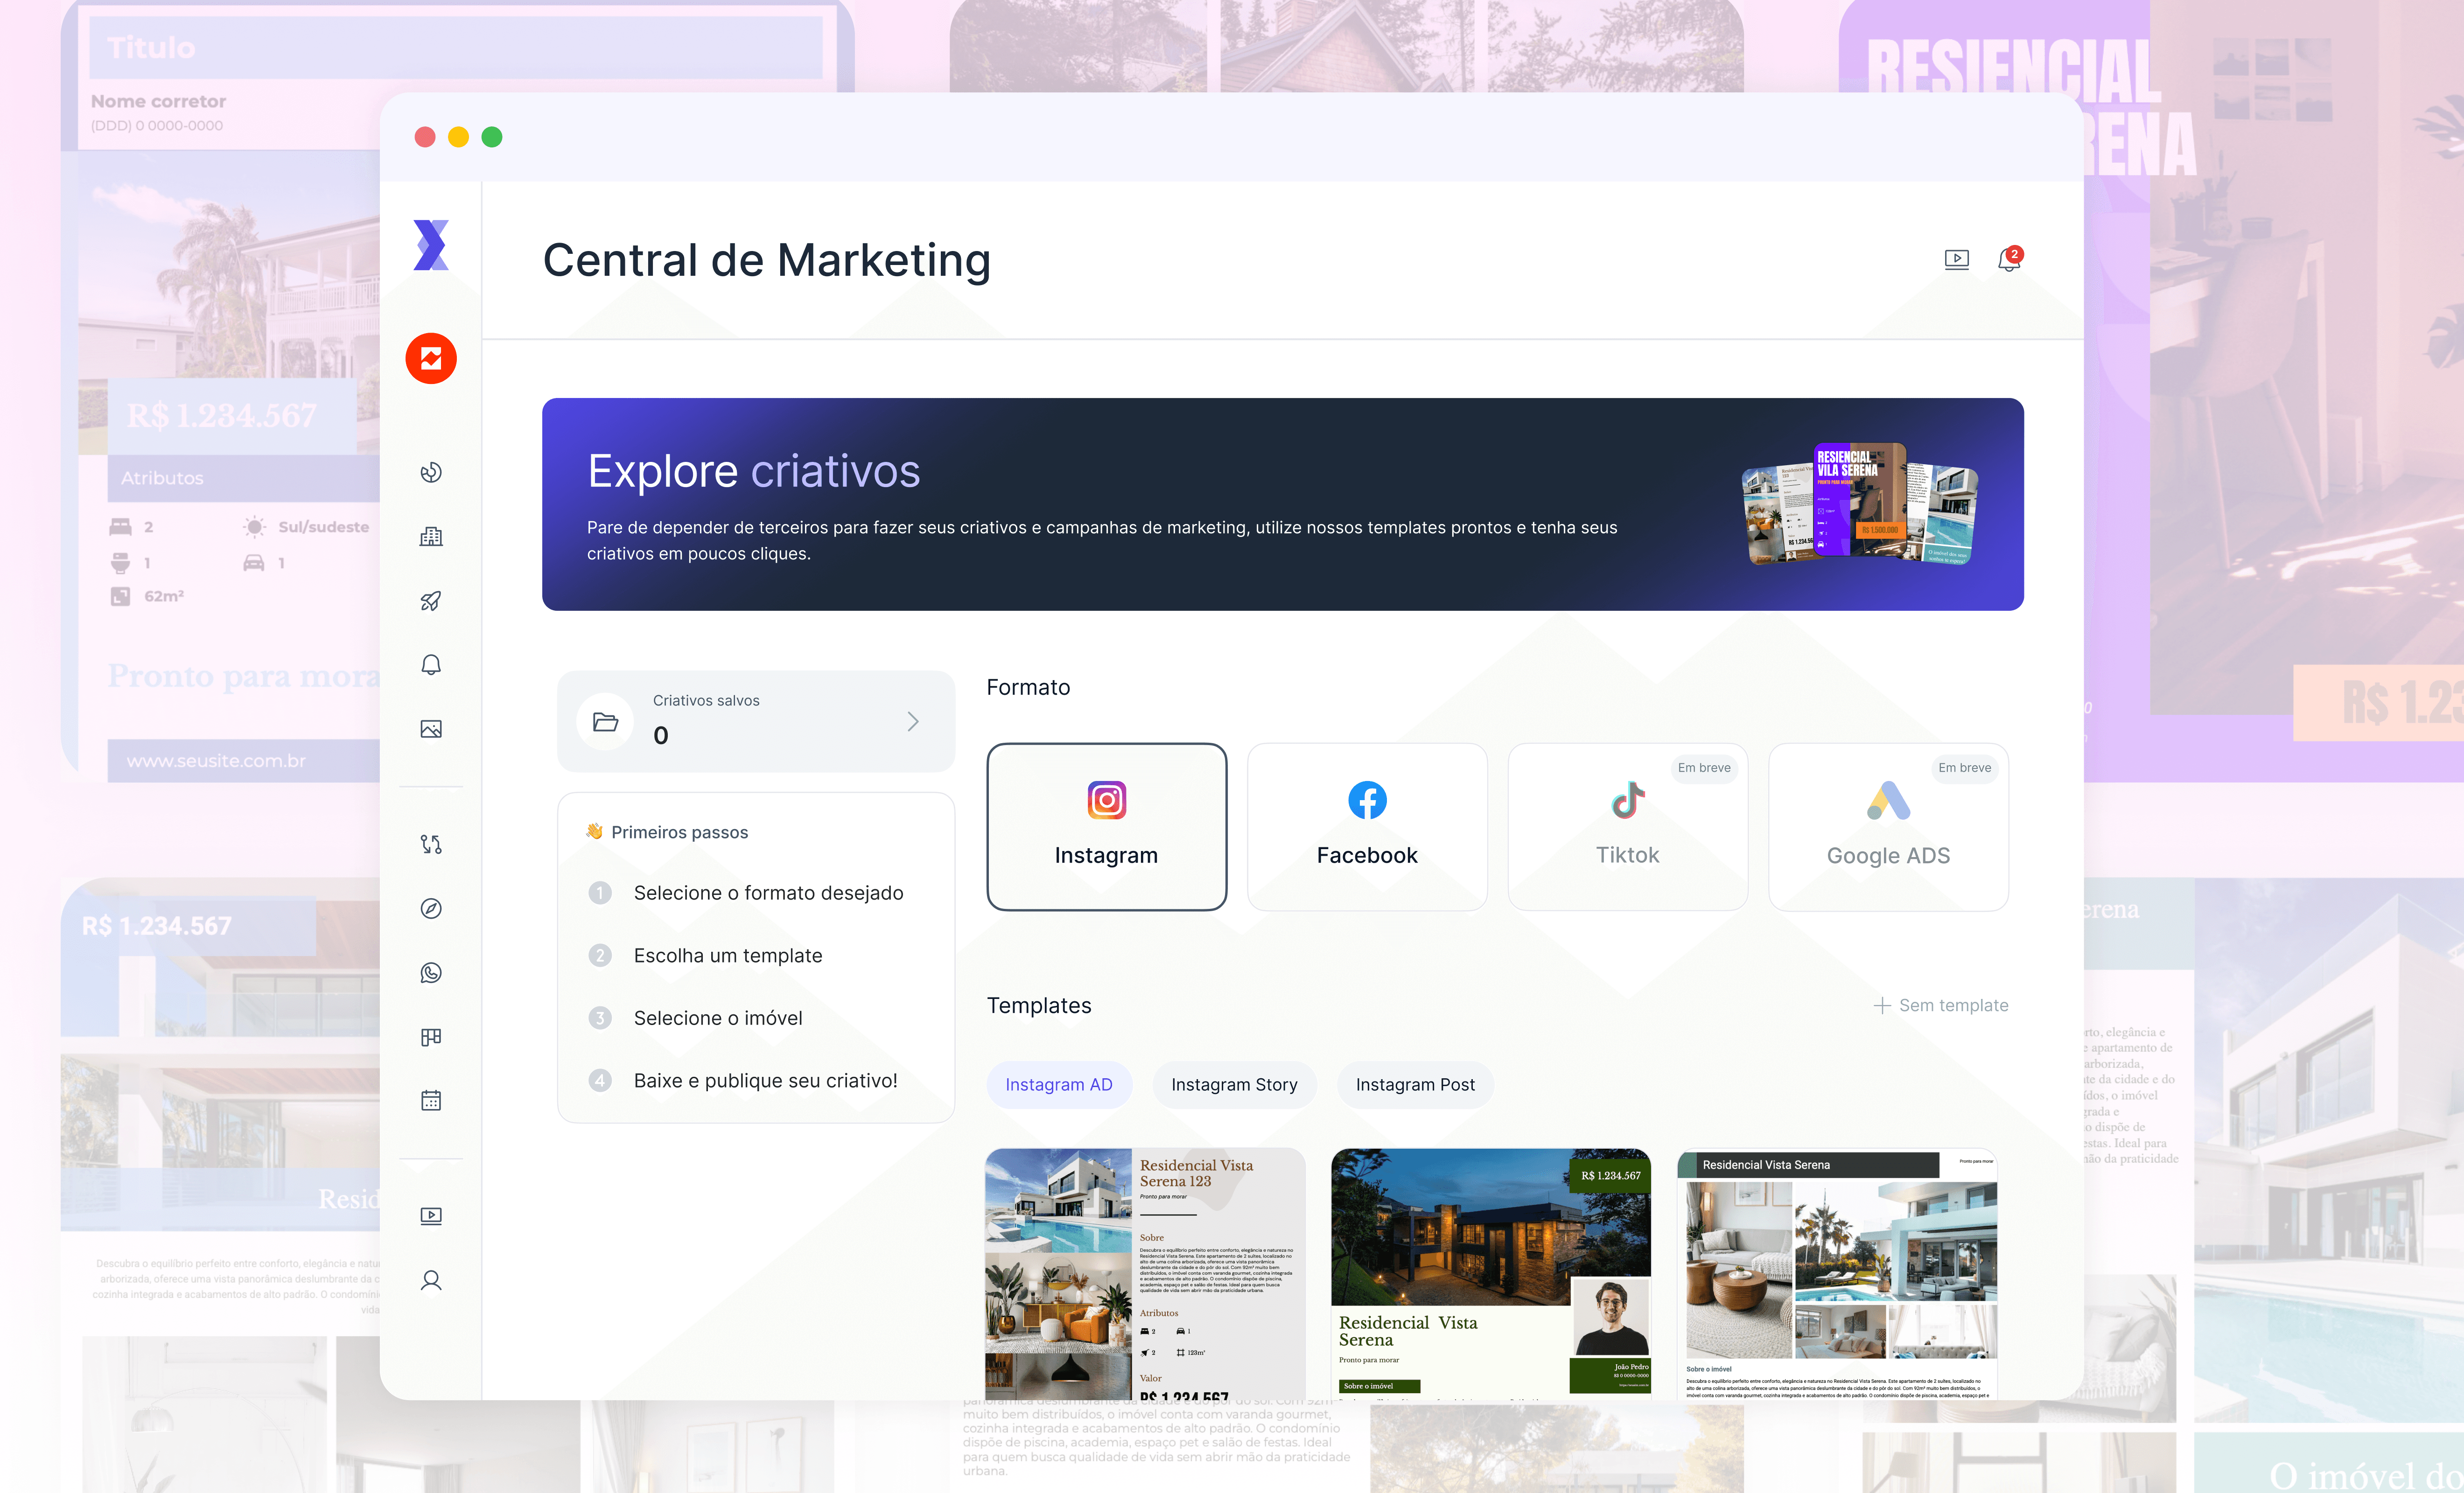Click the board layout icon in sidebar
This screenshot has height=1493, width=2464.
coord(431,1037)
